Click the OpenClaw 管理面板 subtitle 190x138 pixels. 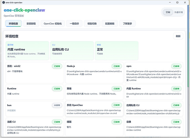pyautogui.click(x=14, y=16)
